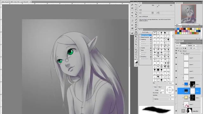Click the Navigator preview thumbnail
This screenshot has width=203, height=114.
[188, 14]
